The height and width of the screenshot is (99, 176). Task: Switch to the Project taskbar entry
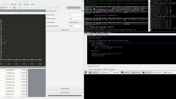tap(169, 73)
